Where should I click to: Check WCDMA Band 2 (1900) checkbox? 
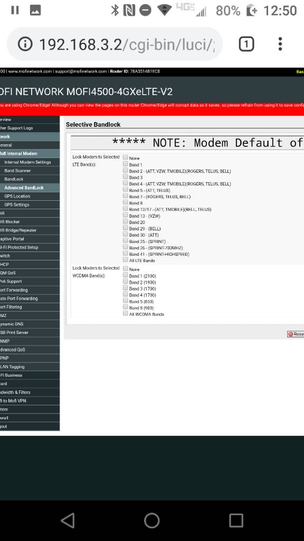point(126,281)
